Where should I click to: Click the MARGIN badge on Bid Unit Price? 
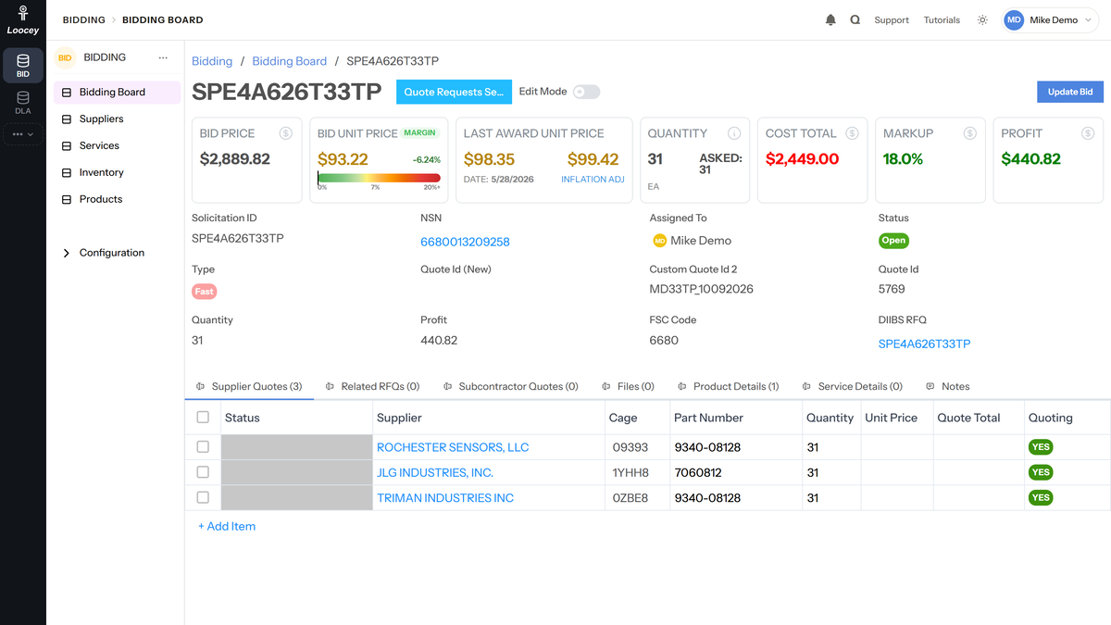pos(420,133)
